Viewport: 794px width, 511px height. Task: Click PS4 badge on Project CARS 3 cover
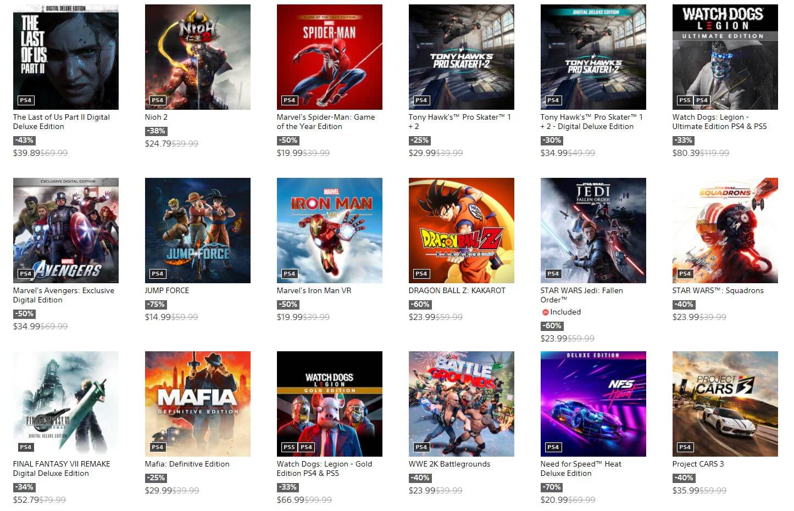pyautogui.click(x=685, y=447)
